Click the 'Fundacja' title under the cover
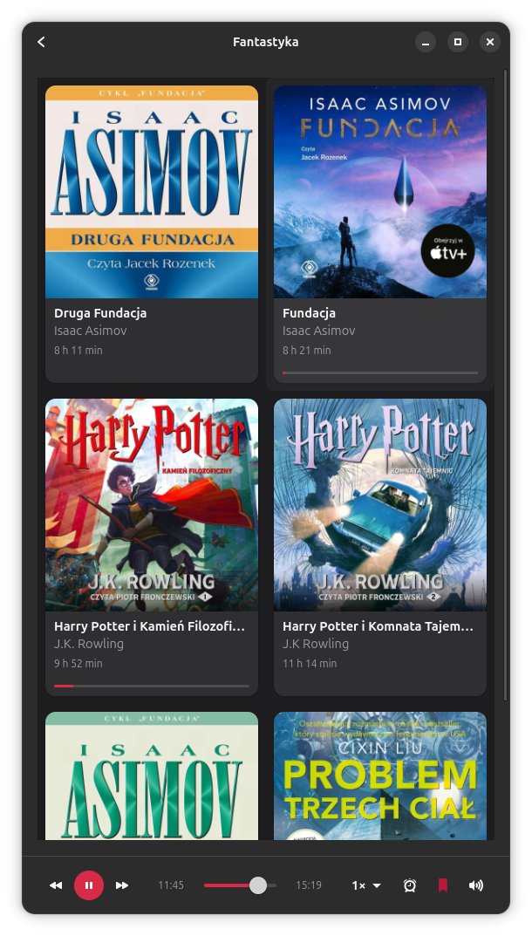 coord(310,313)
